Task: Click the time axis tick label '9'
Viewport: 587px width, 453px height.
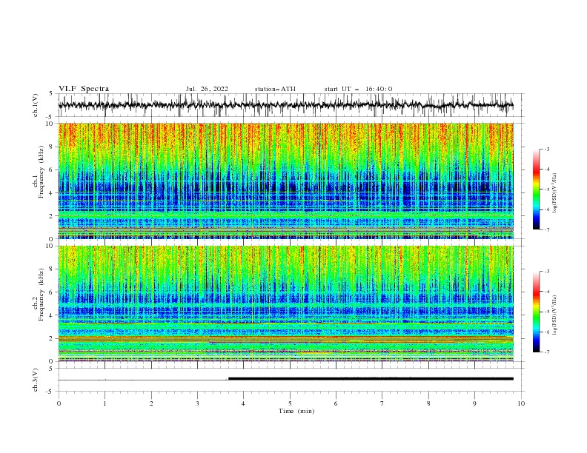Action: pos(474,403)
